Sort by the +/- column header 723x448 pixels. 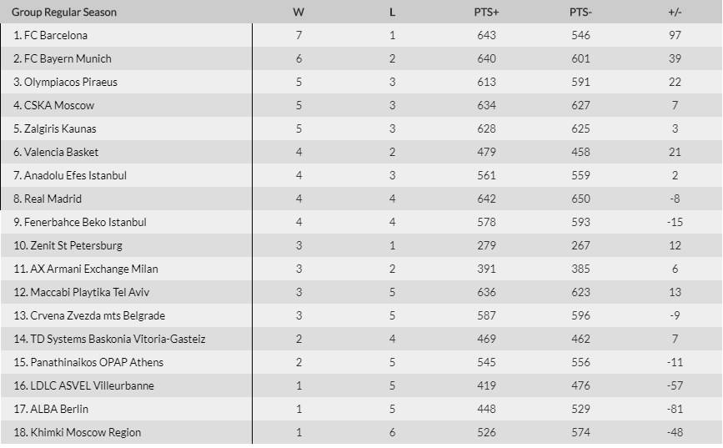click(x=675, y=12)
